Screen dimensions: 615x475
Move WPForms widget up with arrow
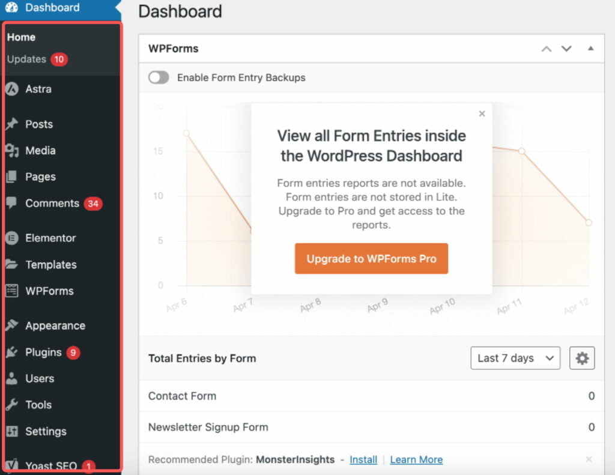(x=547, y=49)
